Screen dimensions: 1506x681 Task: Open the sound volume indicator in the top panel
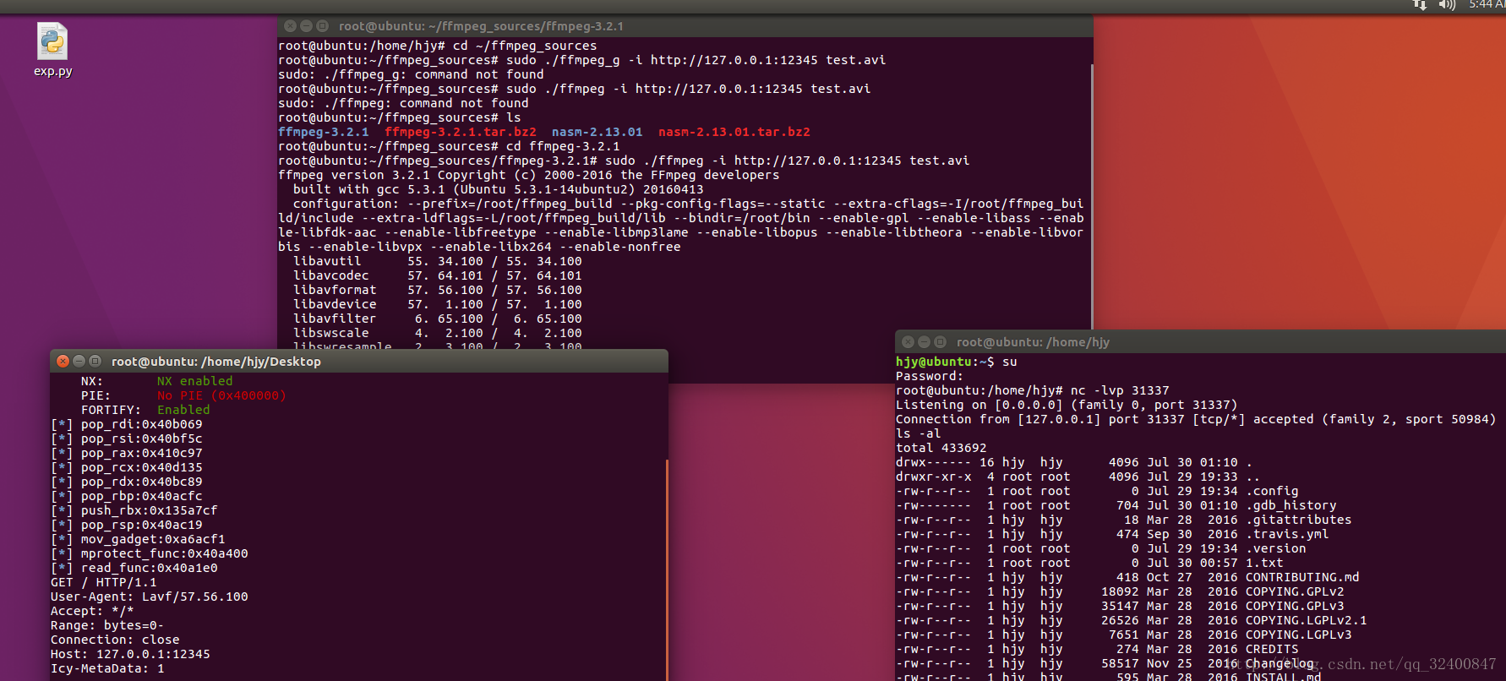coord(1447,5)
